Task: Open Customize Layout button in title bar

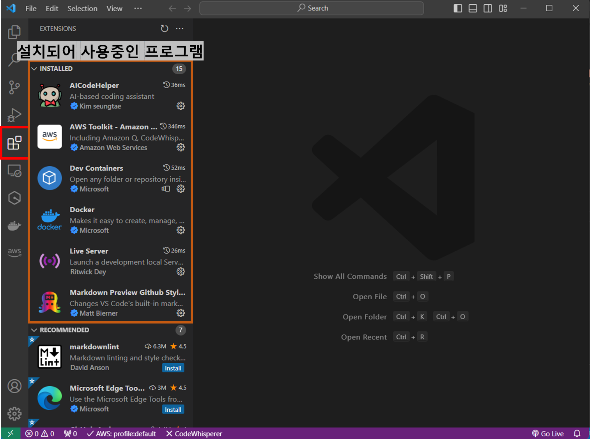Action: coord(503,8)
